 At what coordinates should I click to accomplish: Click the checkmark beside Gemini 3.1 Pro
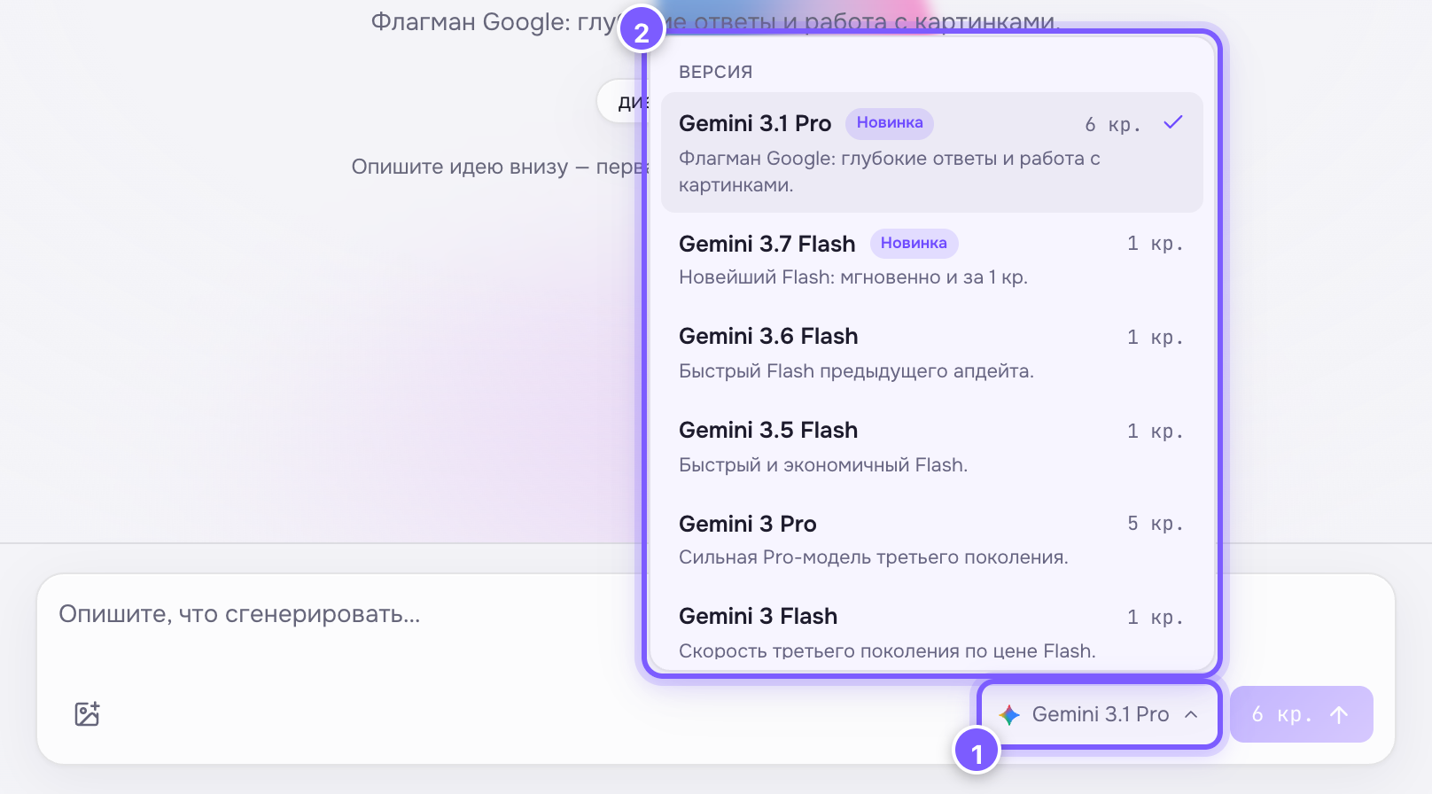coord(1173,122)
